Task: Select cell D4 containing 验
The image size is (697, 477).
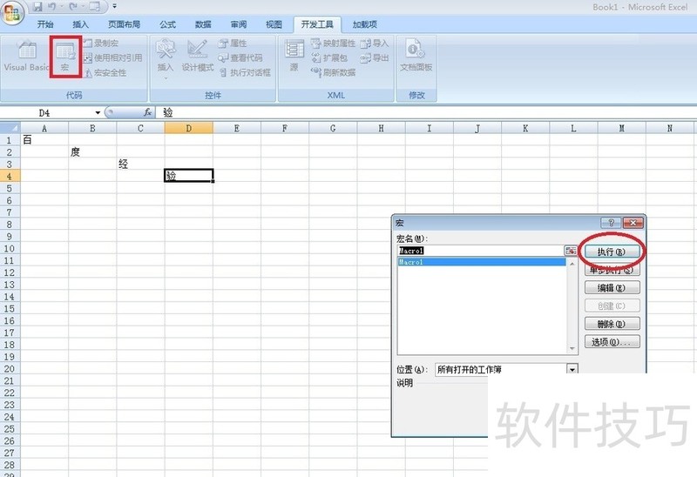Action: point(188,176)
